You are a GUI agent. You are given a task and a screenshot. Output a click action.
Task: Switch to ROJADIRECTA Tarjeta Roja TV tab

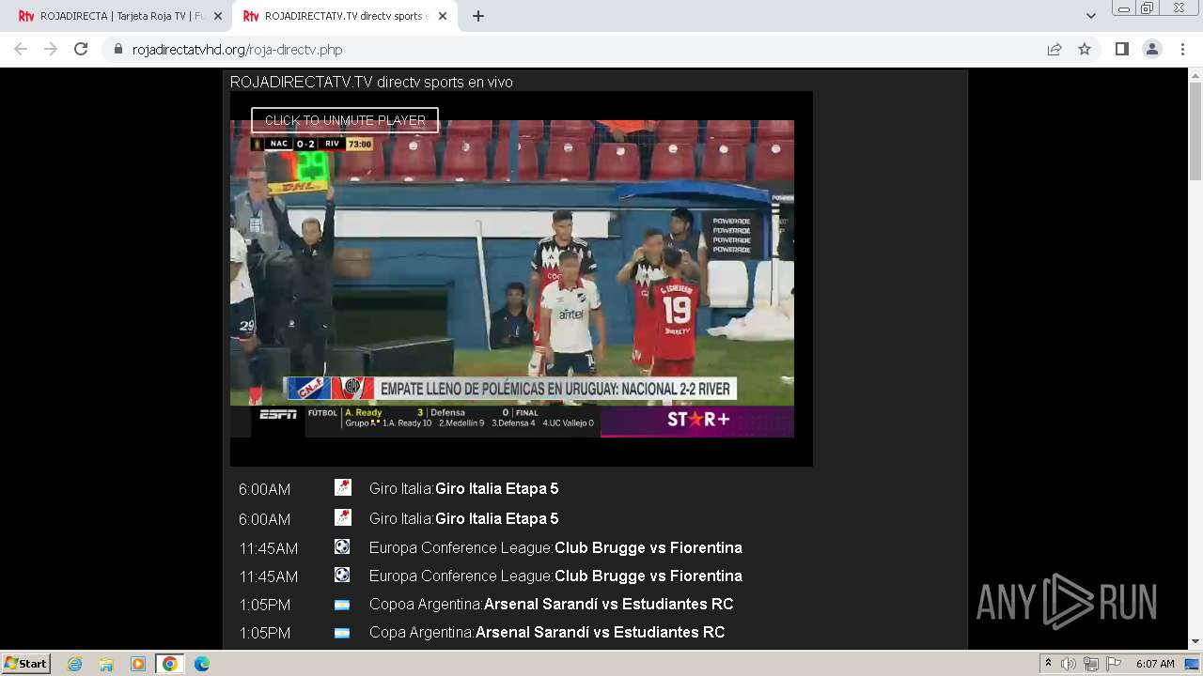[118, 16]
